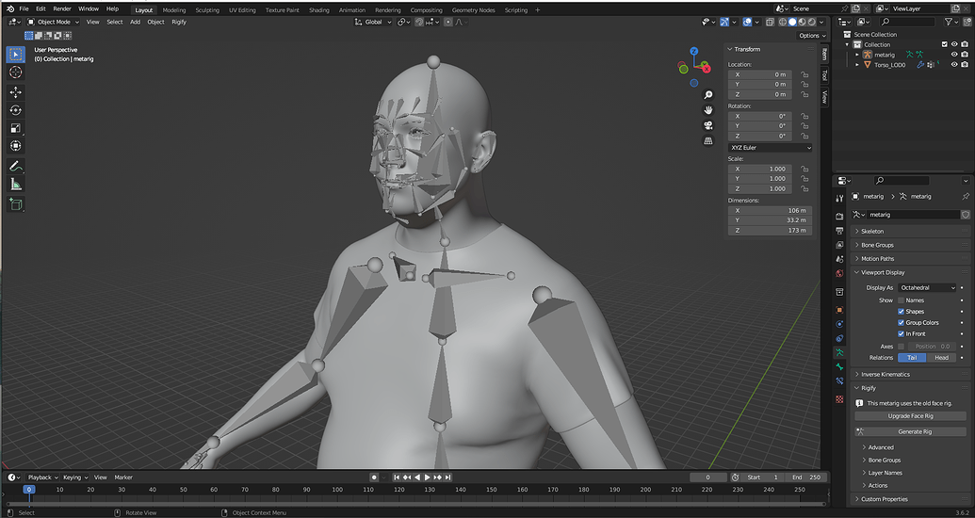Expand the Motion Paths panel
This screenshot has height=518, width=975.
pyautogui.click(x=910, y=259)
